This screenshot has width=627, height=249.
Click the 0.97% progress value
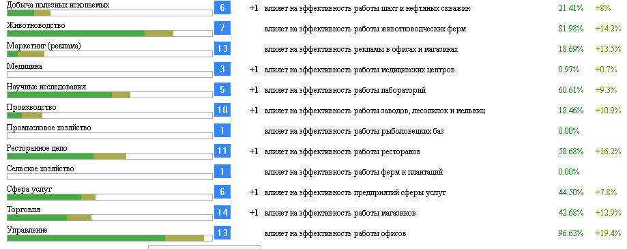[x=568, y=70]
